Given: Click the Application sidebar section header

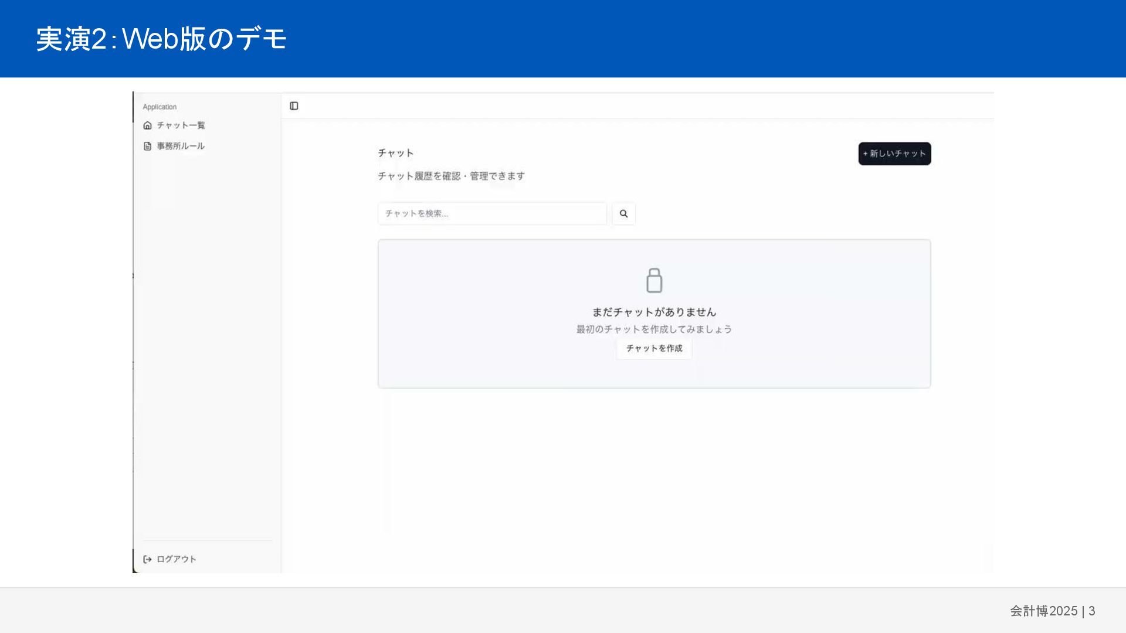Looking at the screenshot, I should coord(160,107).
